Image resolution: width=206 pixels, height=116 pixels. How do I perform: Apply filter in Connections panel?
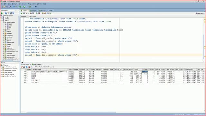[8, 13]
